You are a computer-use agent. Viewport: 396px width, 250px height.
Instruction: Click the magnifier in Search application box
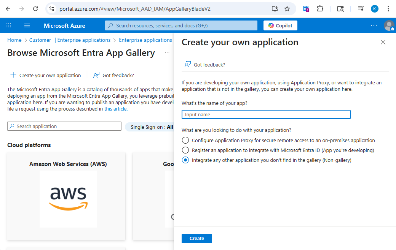(12, 126)
